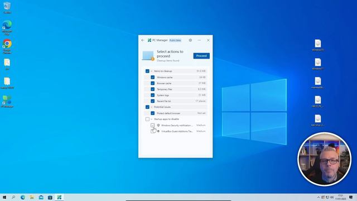The image size is (357, 201).
Task: Open the notification center icon
Action: click(351, 197)
